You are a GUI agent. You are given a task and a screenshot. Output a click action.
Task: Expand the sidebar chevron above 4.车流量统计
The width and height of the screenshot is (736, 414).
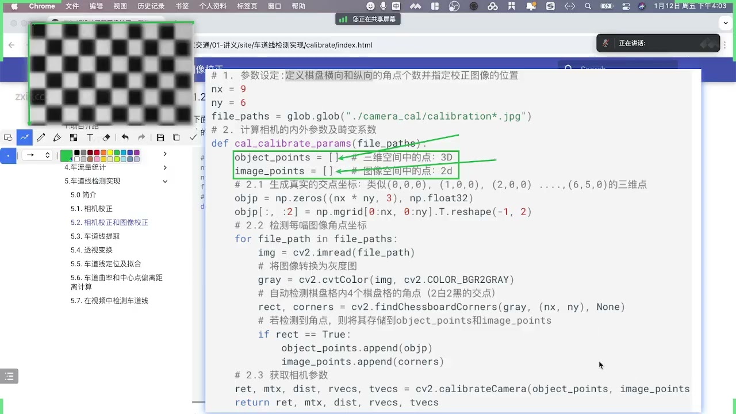pos(166,154)
